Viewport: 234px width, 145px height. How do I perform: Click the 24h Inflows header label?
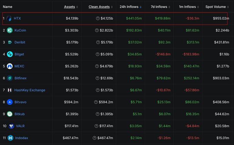[129, 7]
